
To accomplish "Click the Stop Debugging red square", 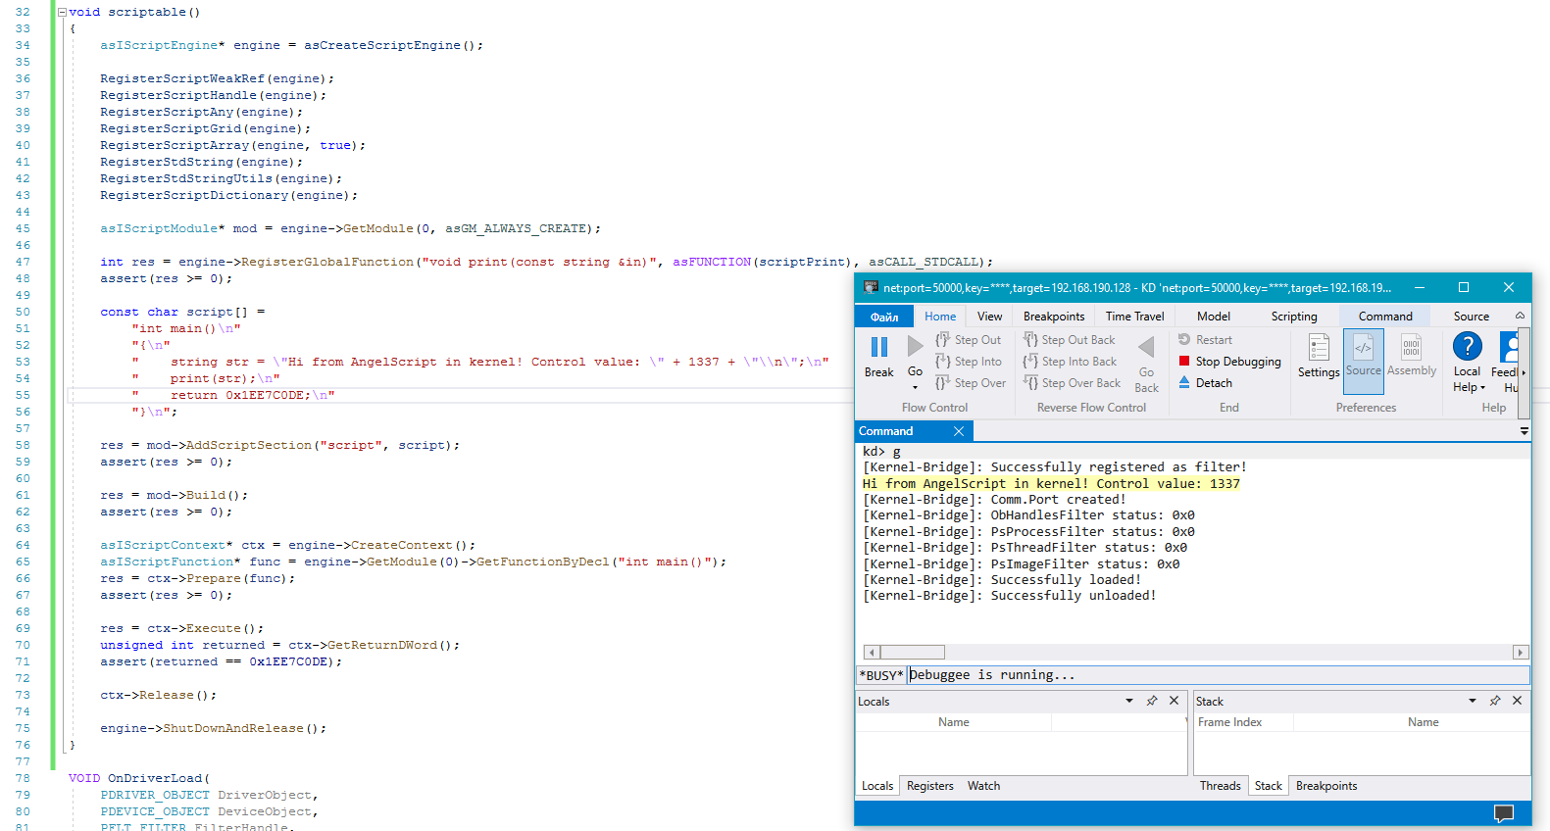I will point(1184,361).
